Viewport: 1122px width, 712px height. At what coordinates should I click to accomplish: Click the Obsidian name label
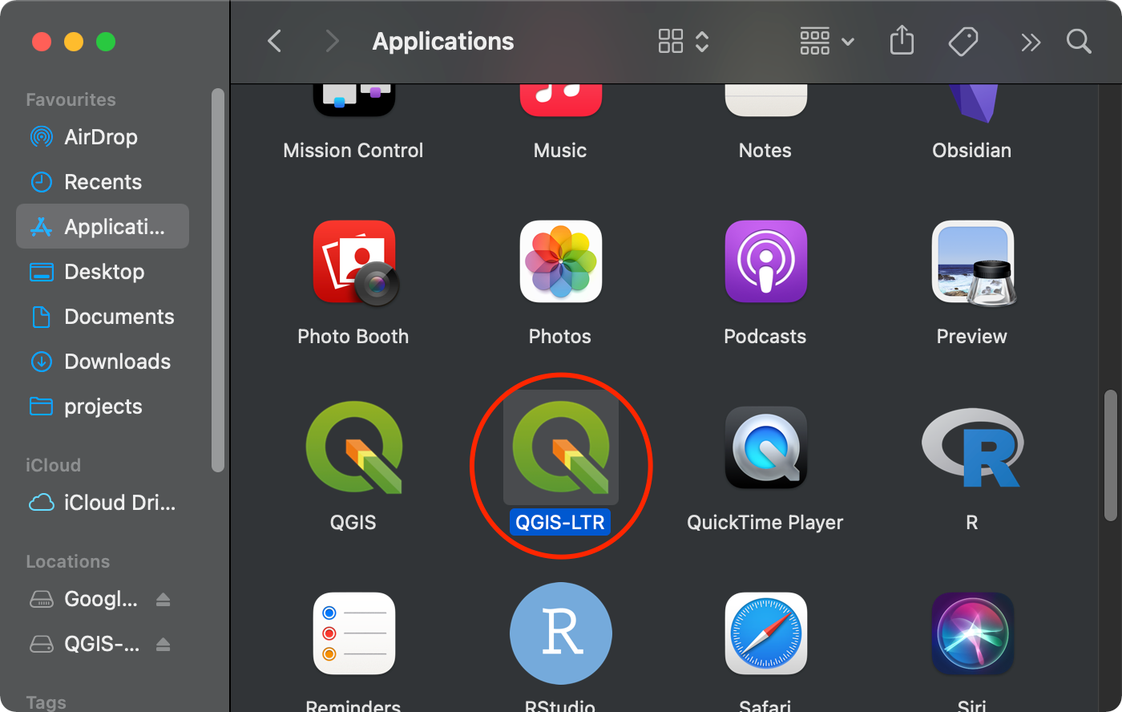[972, 151]
